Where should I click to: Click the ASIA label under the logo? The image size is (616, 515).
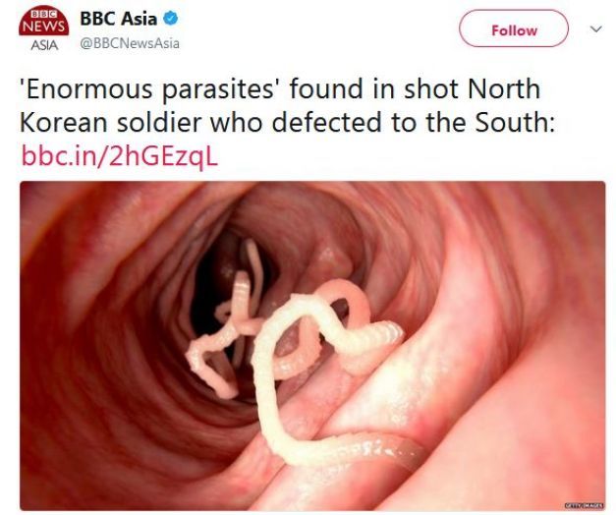coord(44,45)
